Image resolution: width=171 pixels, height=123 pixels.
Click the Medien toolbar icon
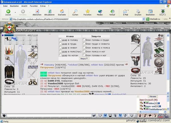pos(100,11)
